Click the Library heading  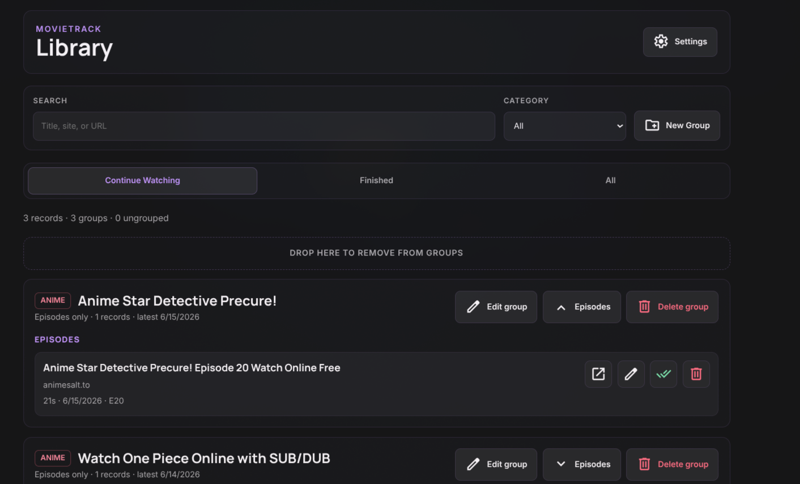(74, 49)
